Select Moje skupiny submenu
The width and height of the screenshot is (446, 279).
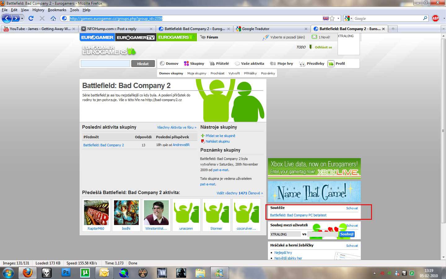coord(197,73)
